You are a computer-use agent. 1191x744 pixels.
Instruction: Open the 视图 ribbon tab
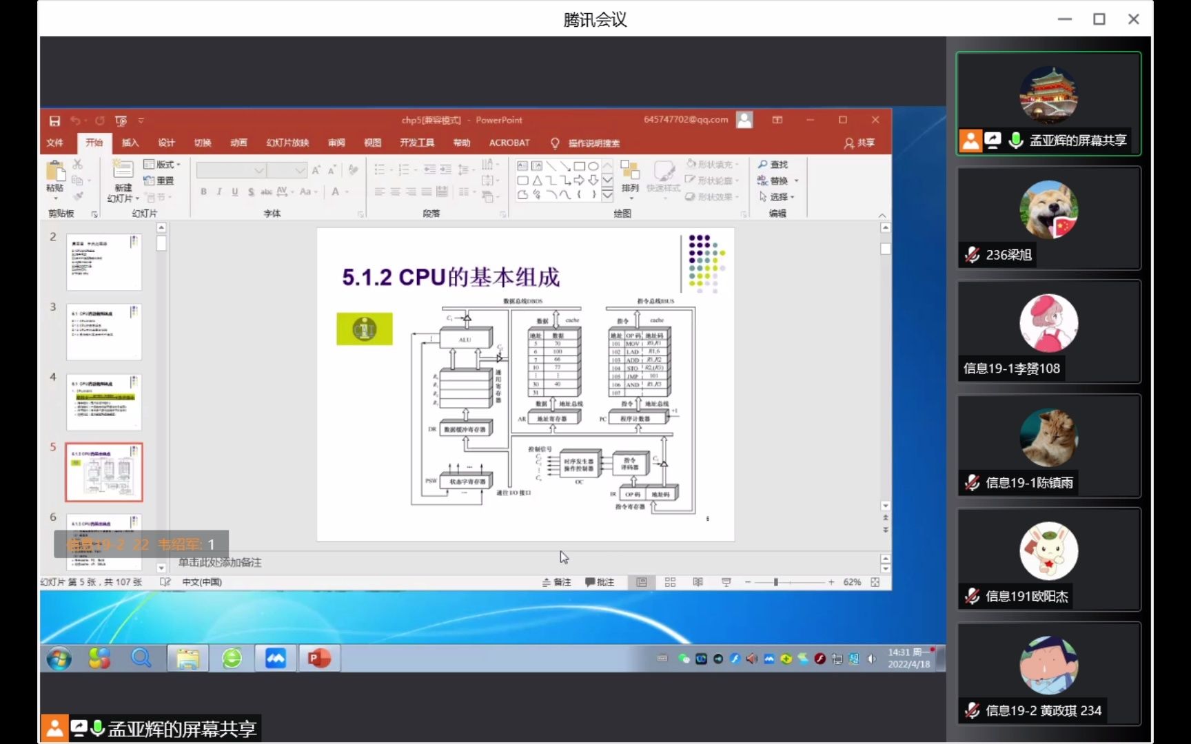pos(372,143)
